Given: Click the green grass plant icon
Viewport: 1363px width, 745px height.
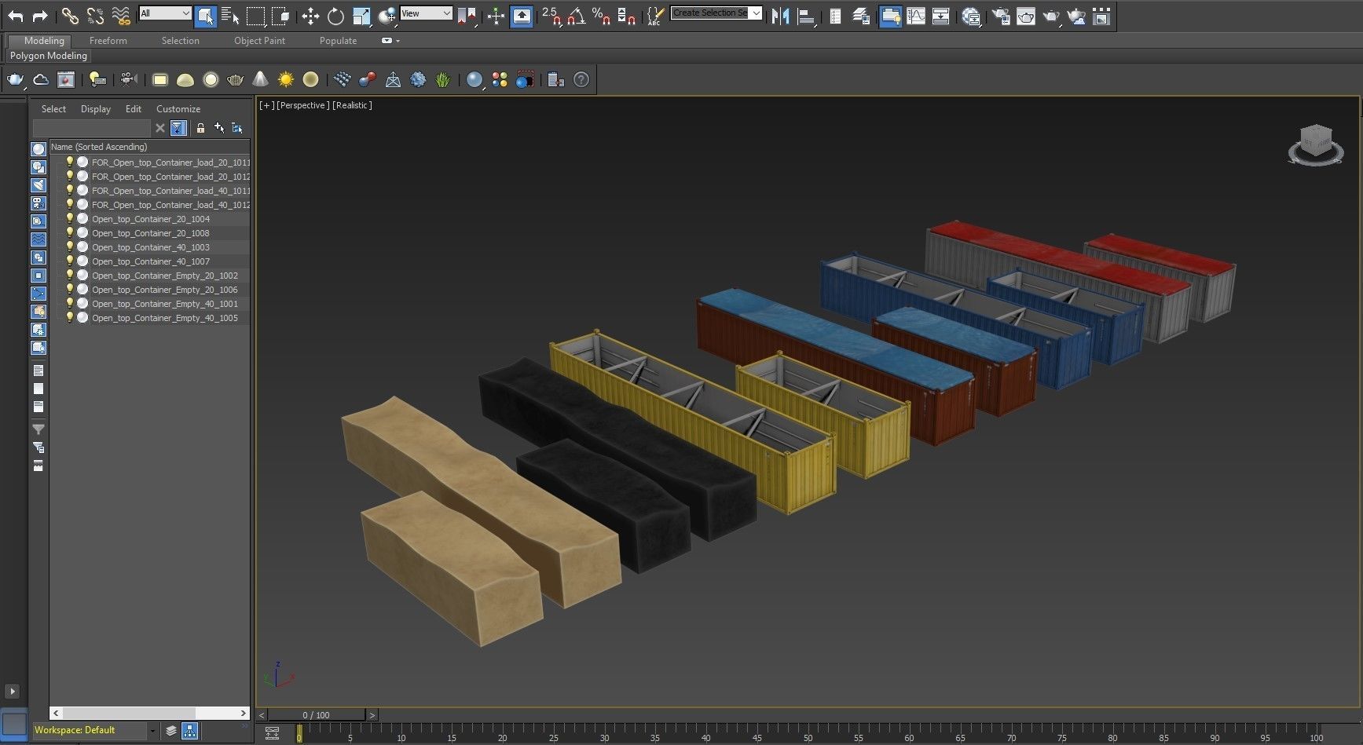Looking at the screenshot, I should coord(443,79).
